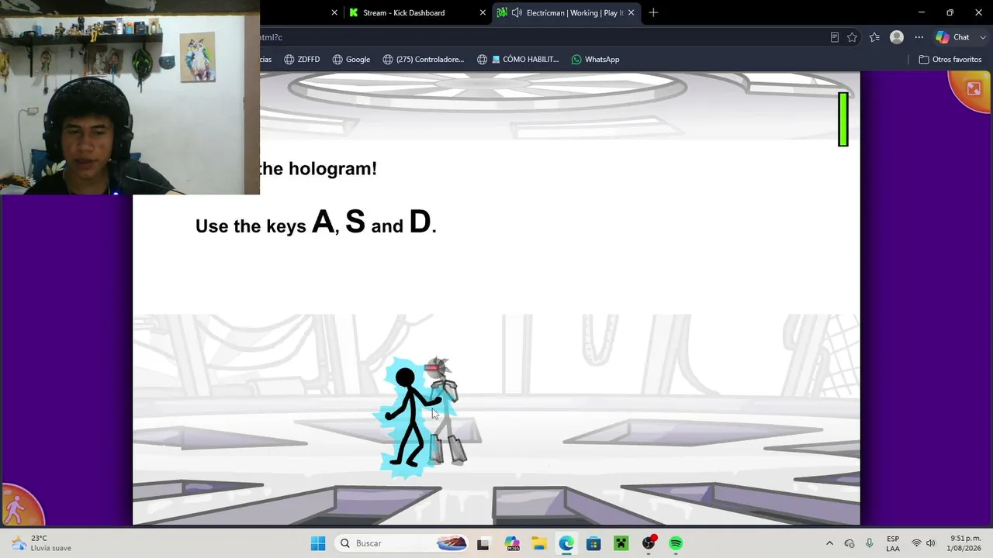
Task: Mute the audio icon on Electricman tab
Action: (517, 12)
